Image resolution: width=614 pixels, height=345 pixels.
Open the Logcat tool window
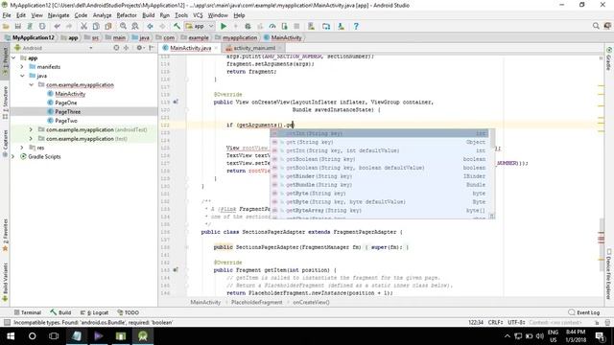pyautogui.click(x=94, y=312)
